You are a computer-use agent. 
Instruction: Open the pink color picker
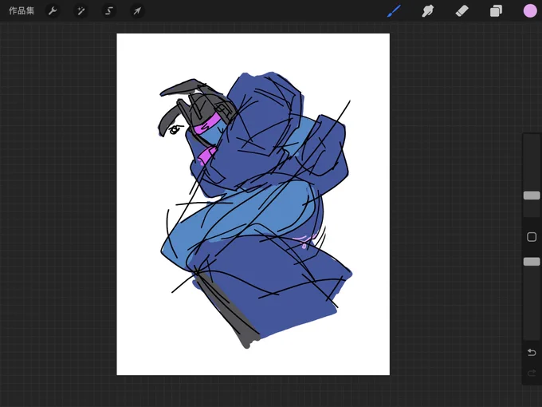click(529, 11)
